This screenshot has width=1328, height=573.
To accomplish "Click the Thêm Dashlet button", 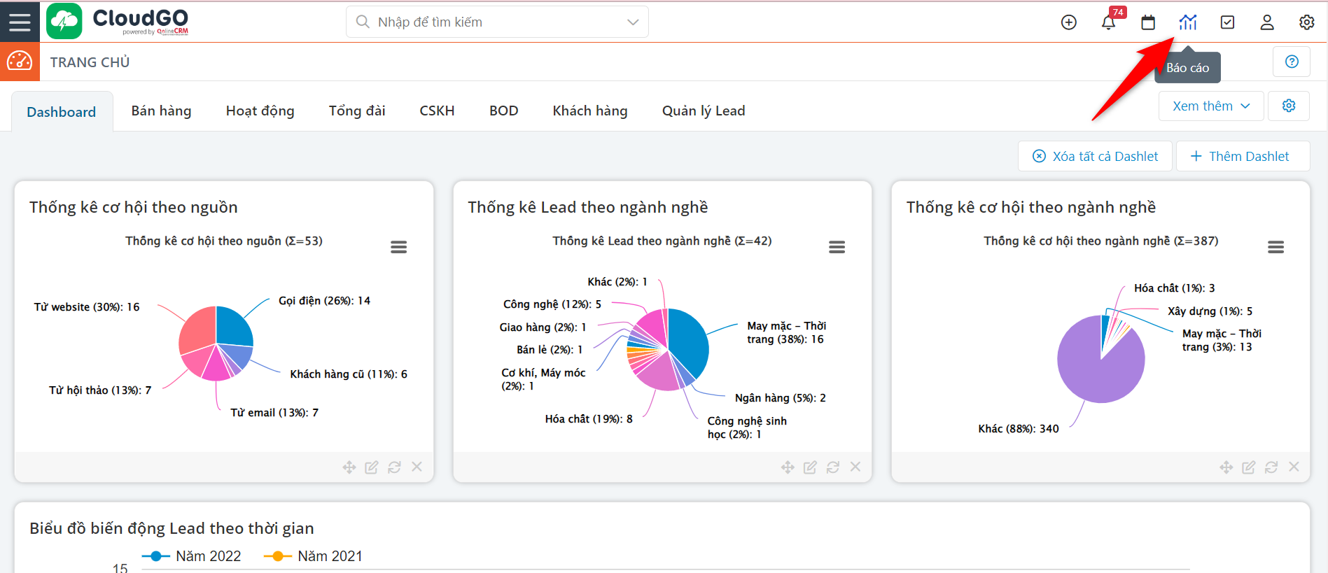I will tap(1242, 156).
